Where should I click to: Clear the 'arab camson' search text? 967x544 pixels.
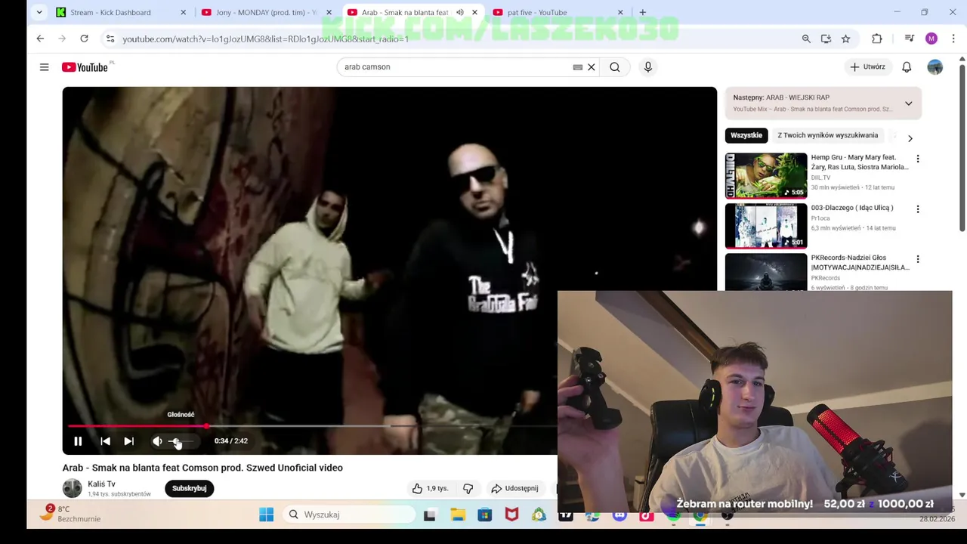click(592, 67)
